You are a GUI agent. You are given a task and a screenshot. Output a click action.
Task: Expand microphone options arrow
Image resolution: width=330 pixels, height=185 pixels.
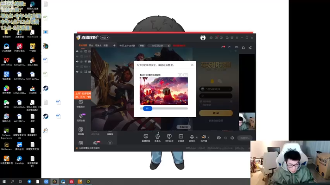point(197,137)
